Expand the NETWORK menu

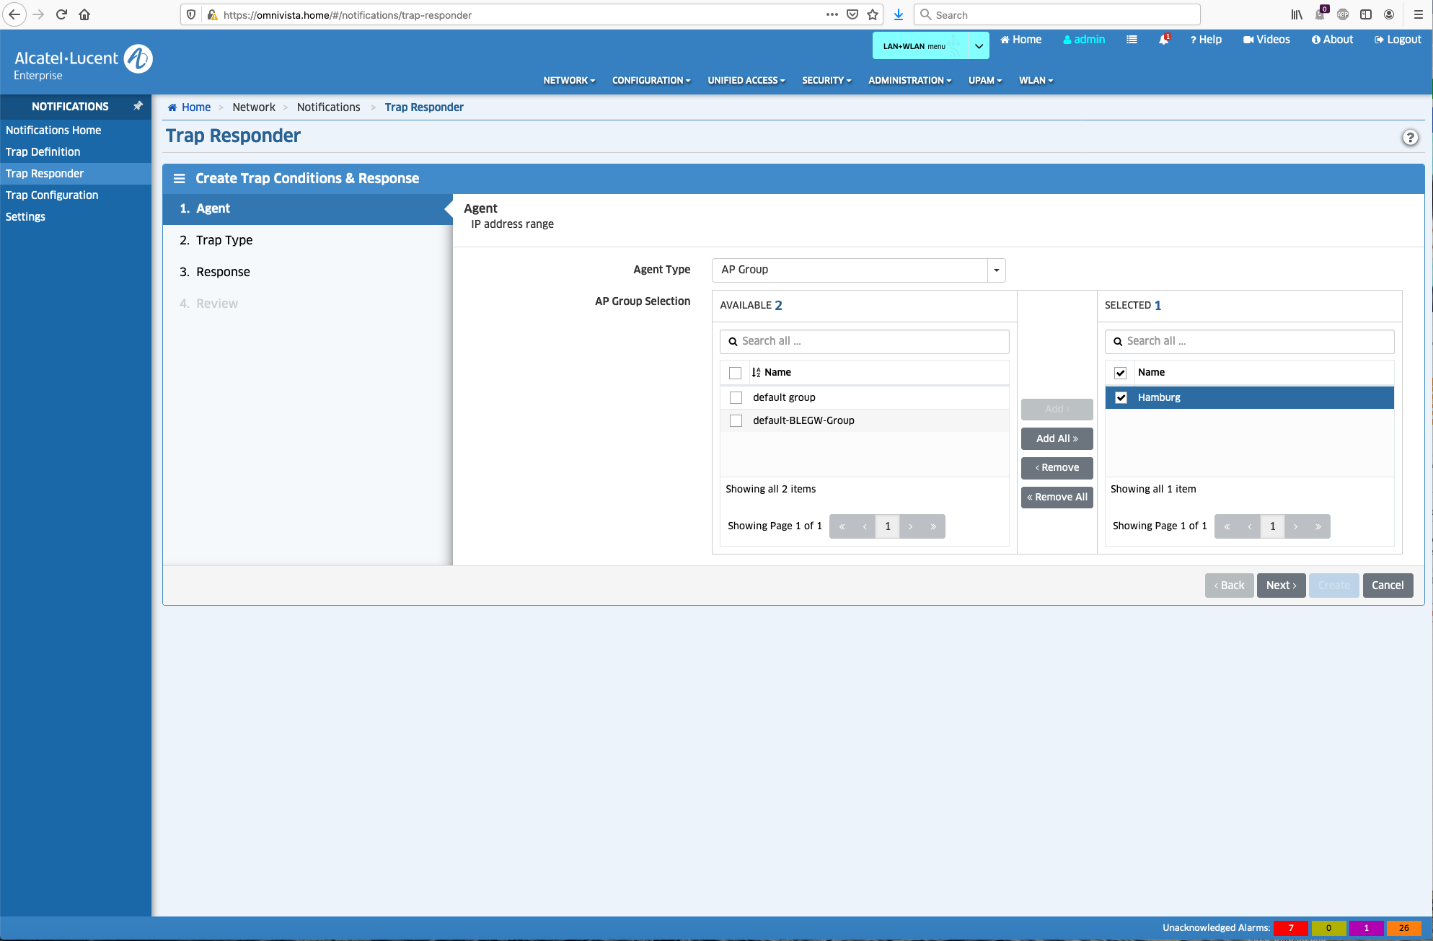569,81
